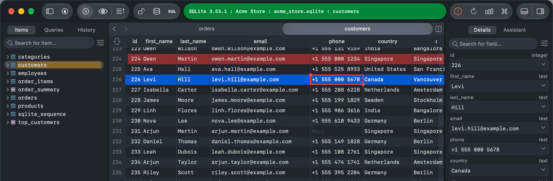Sort by the email column header

260,41
